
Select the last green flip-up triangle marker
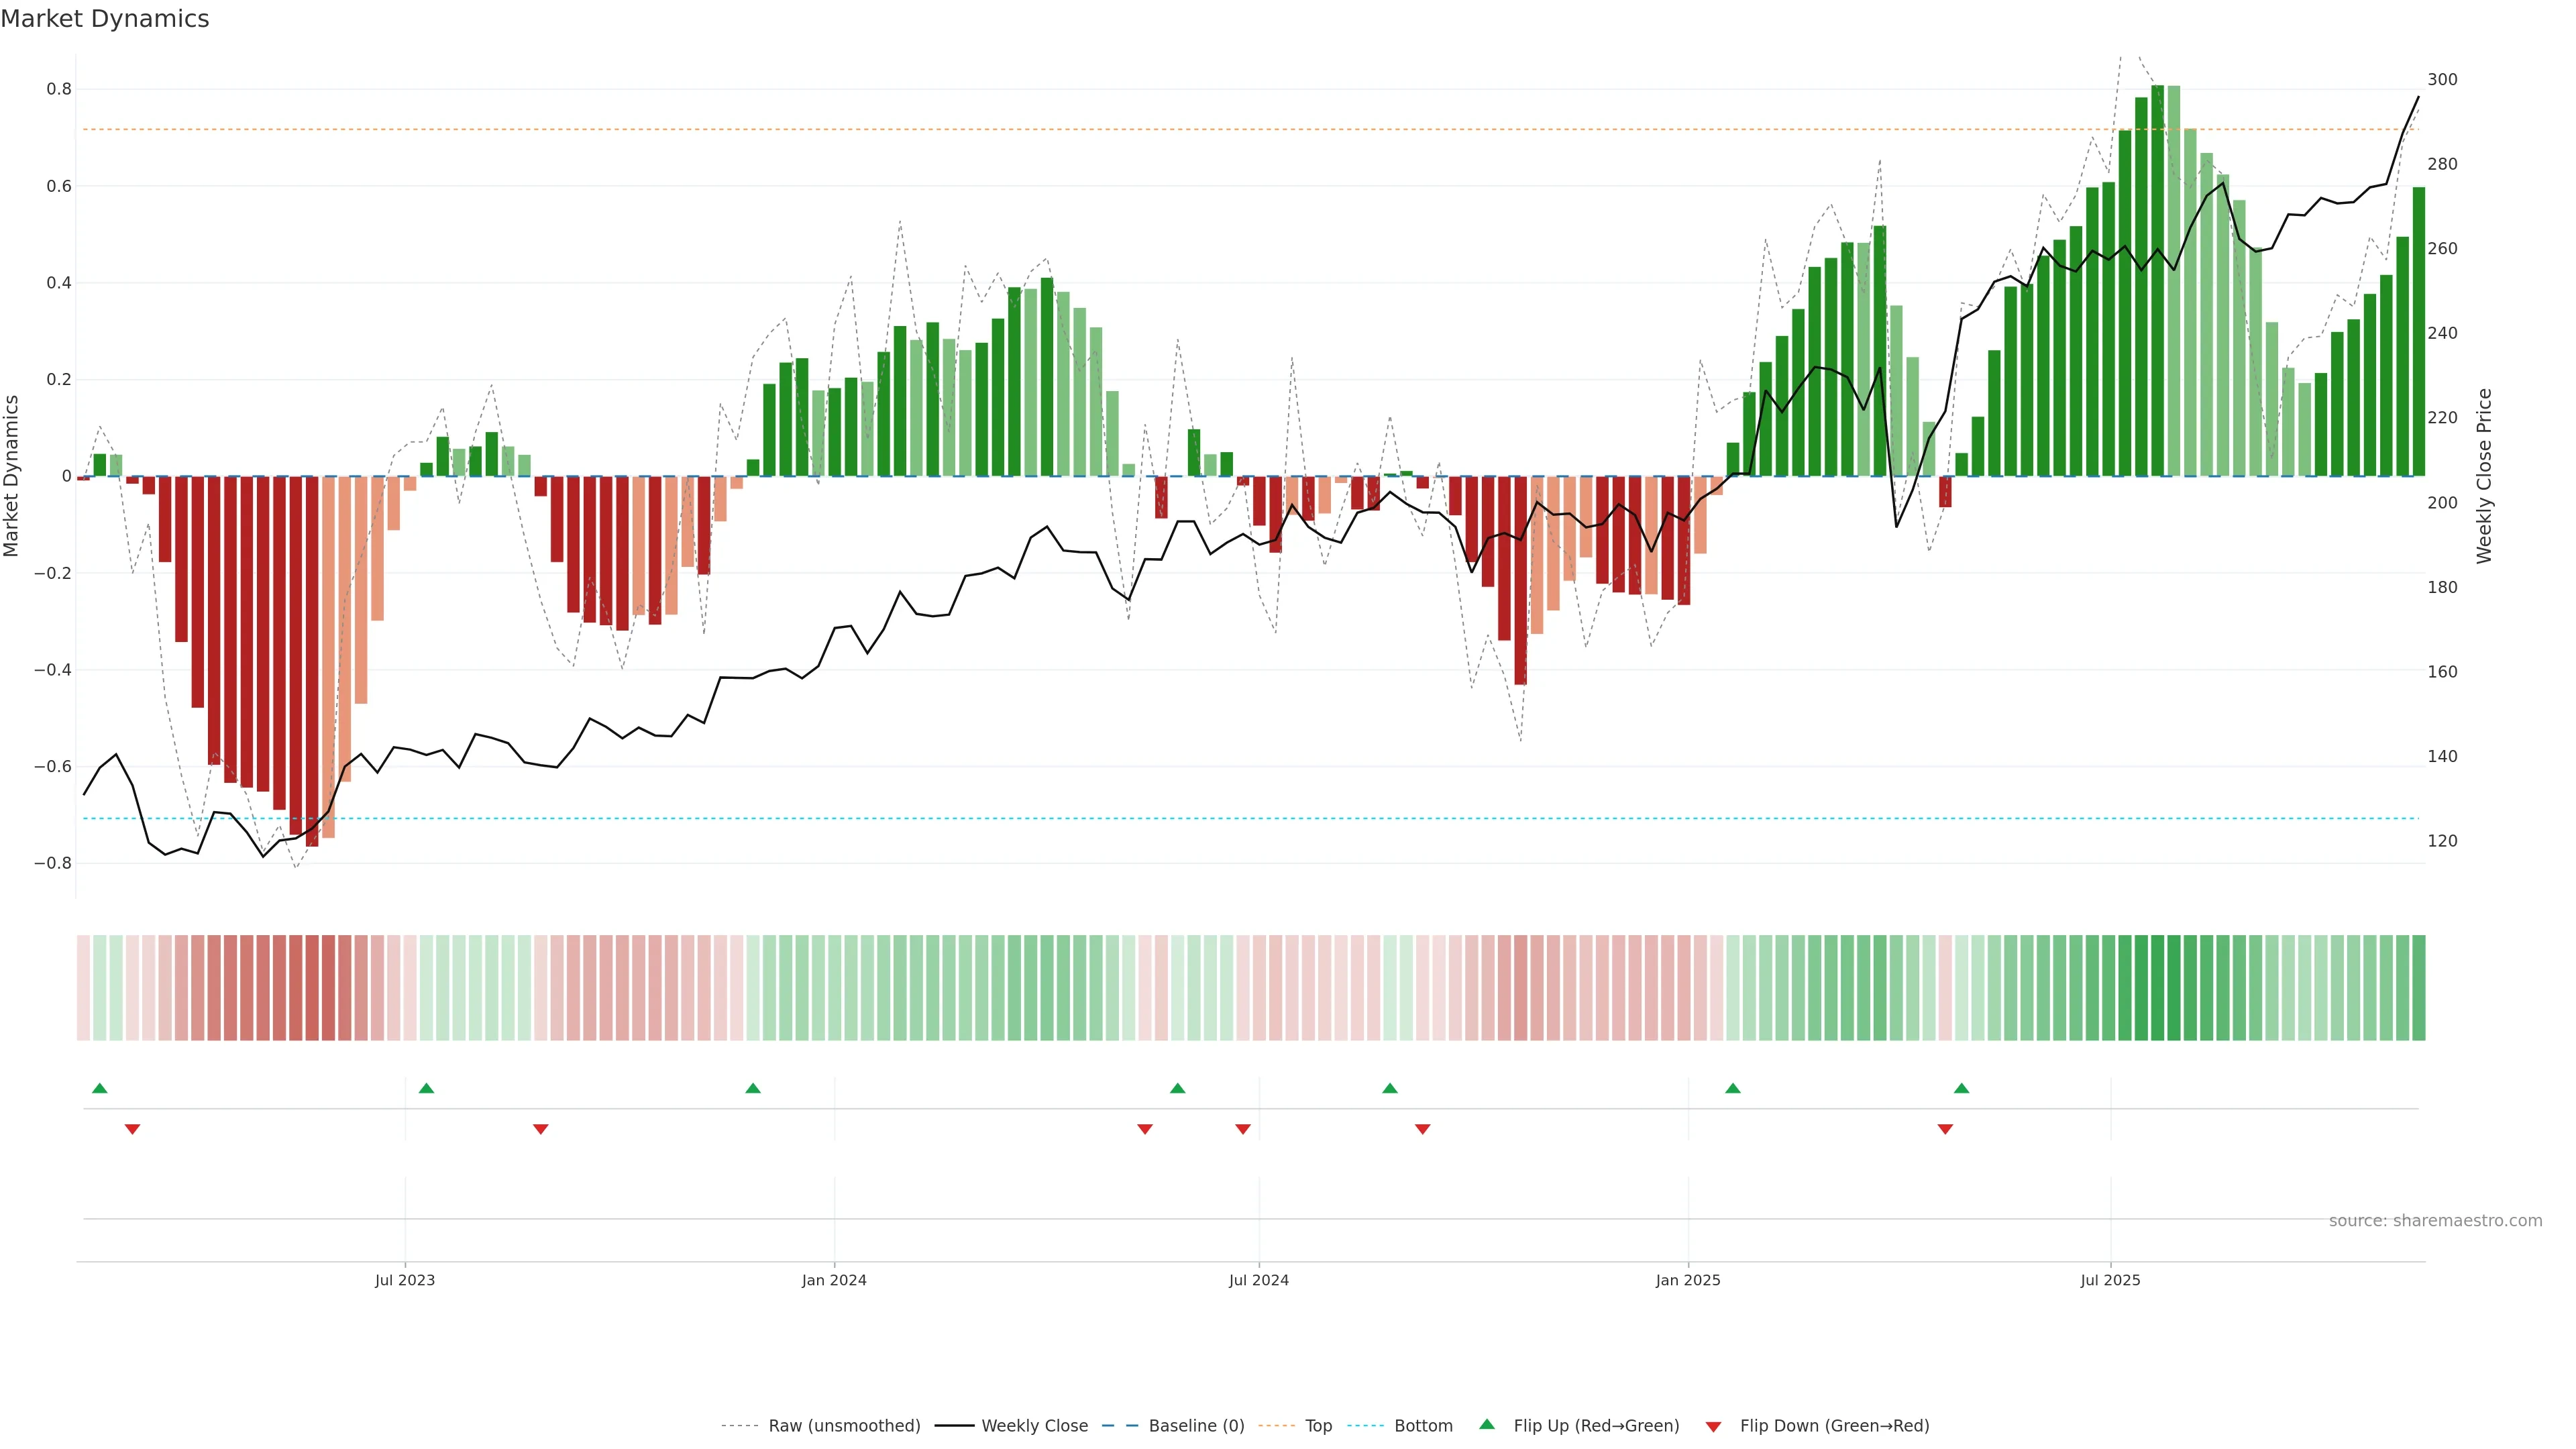point(1961,1088)
